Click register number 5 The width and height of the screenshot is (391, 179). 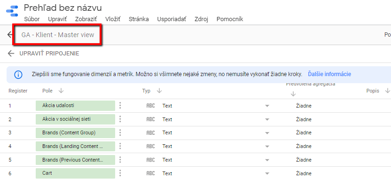[10, 160]
